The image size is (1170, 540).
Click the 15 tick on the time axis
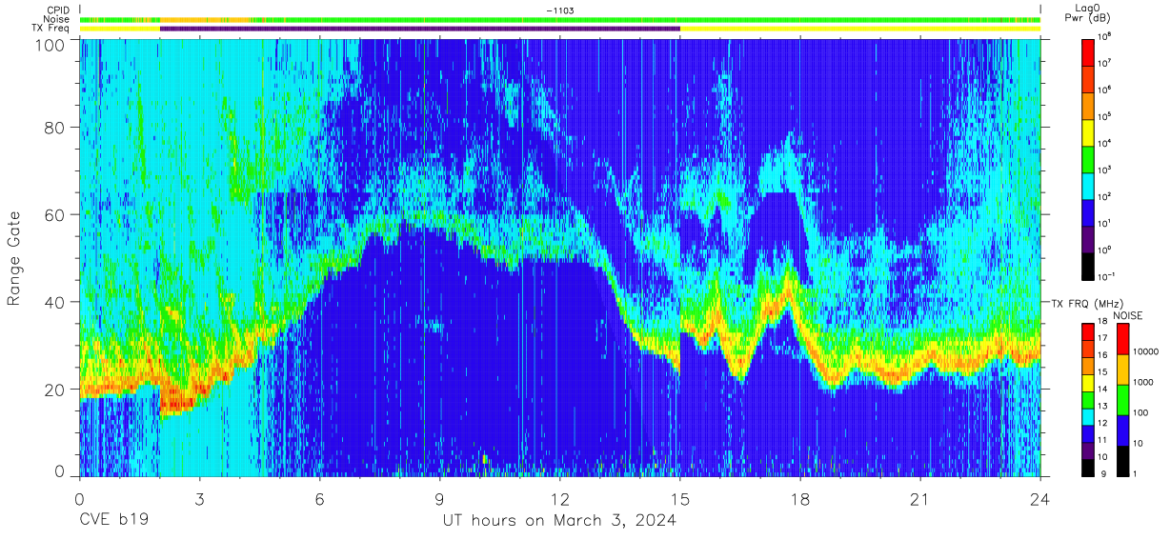[x=680, y=499]
